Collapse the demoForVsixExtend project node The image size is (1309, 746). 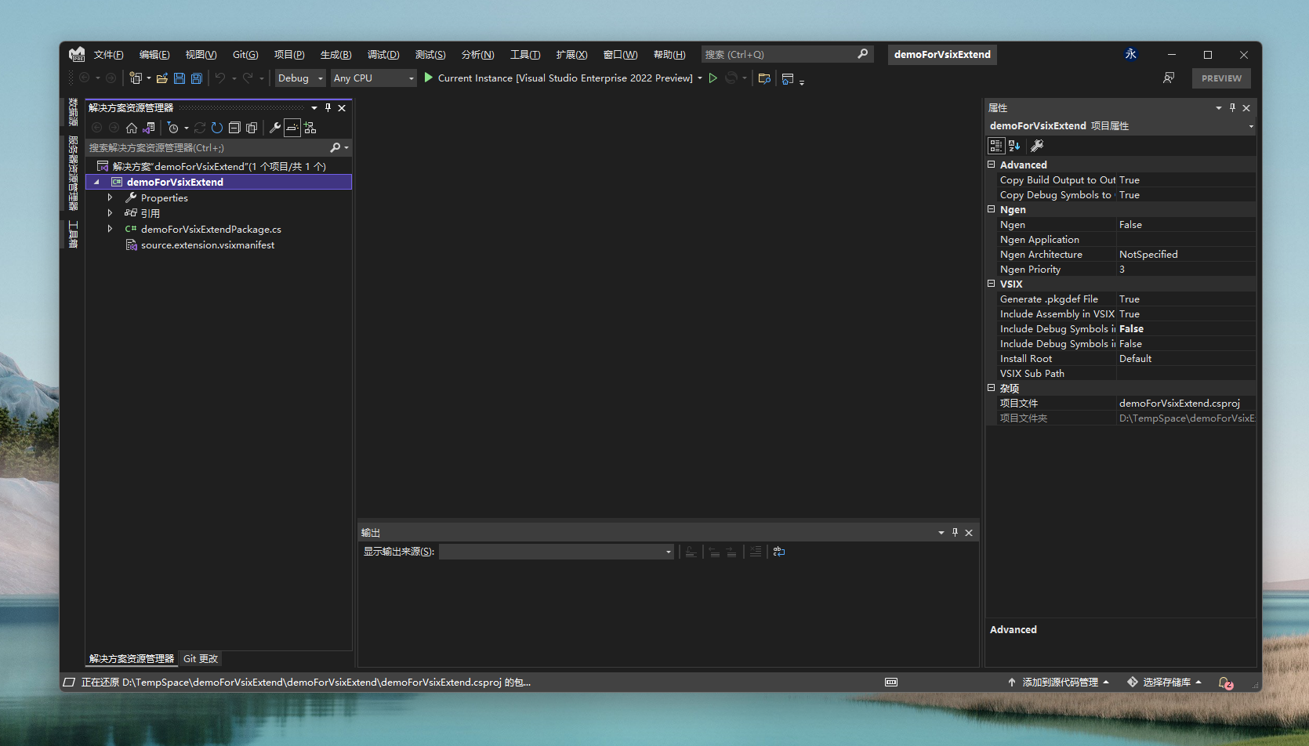coord(96,182)
